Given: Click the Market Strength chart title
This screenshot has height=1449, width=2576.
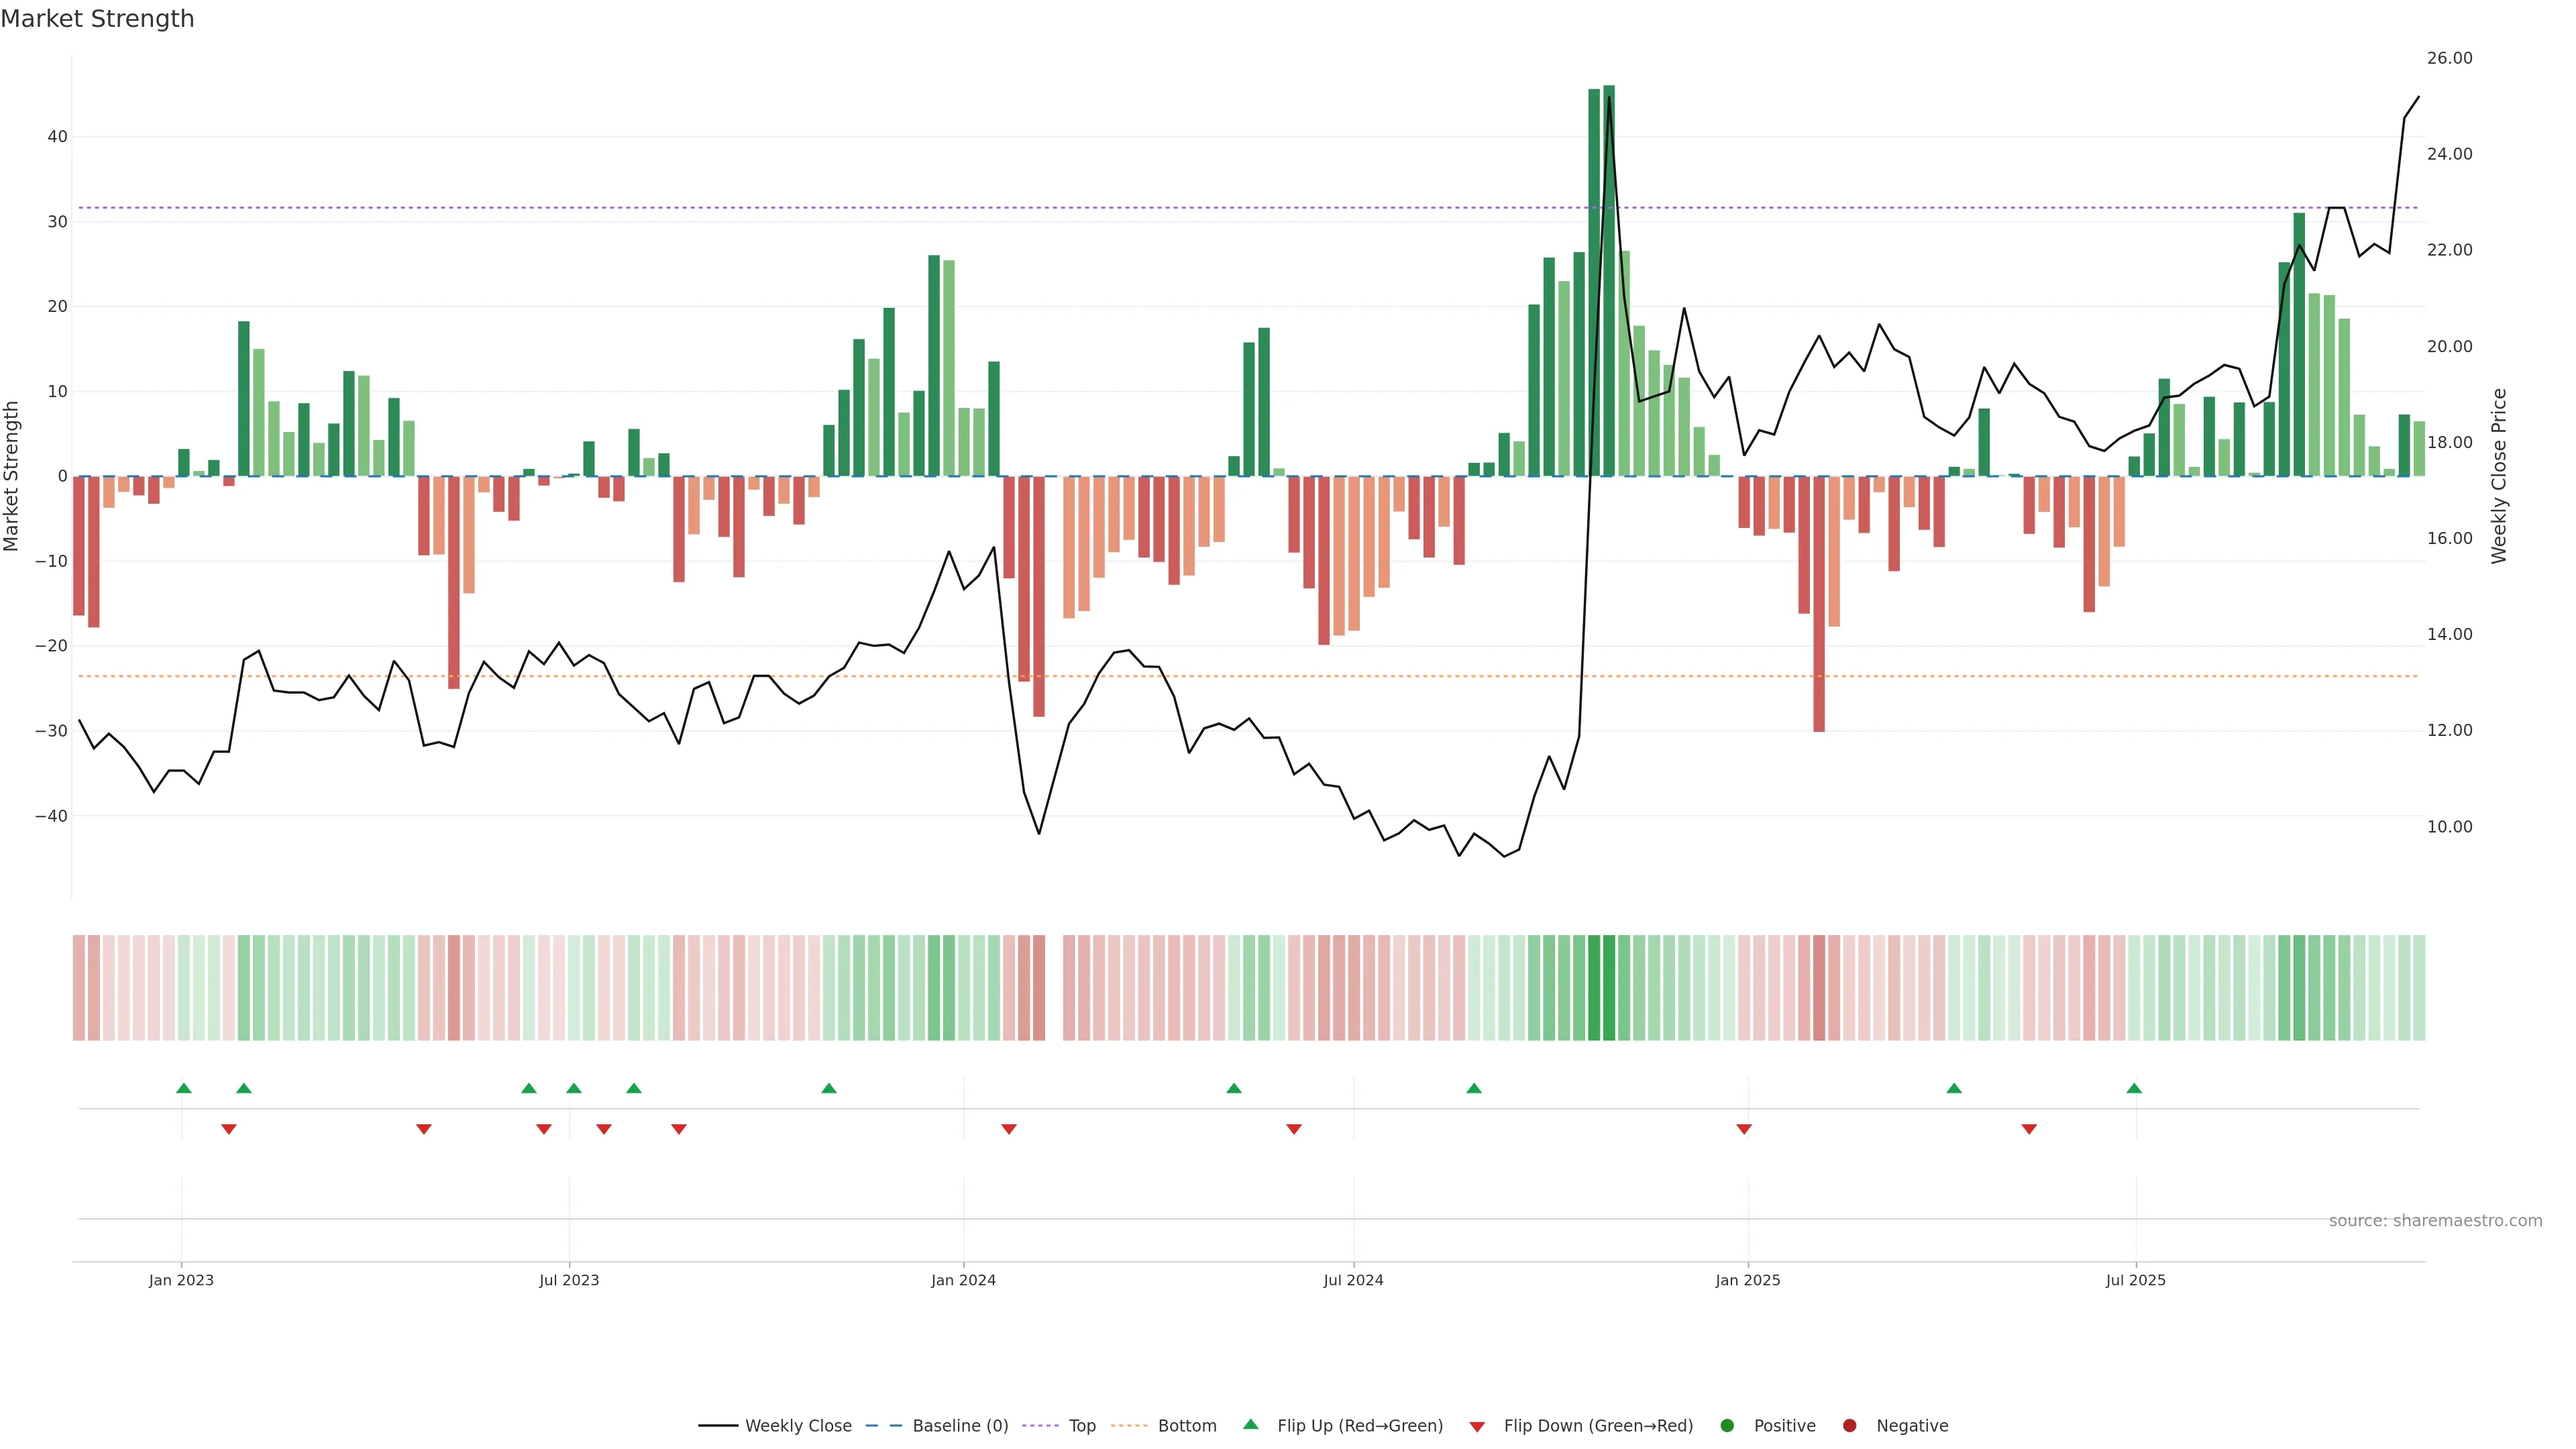Looking at the screenshot, I should 97,19.
